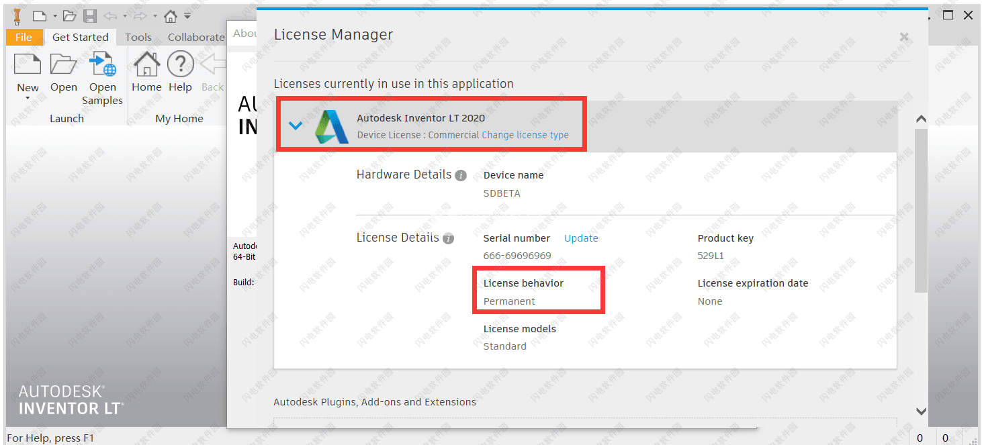Click the 'Standard' license models value
The width and height of the screenshot is (982, 445).
tap(505, 346)
